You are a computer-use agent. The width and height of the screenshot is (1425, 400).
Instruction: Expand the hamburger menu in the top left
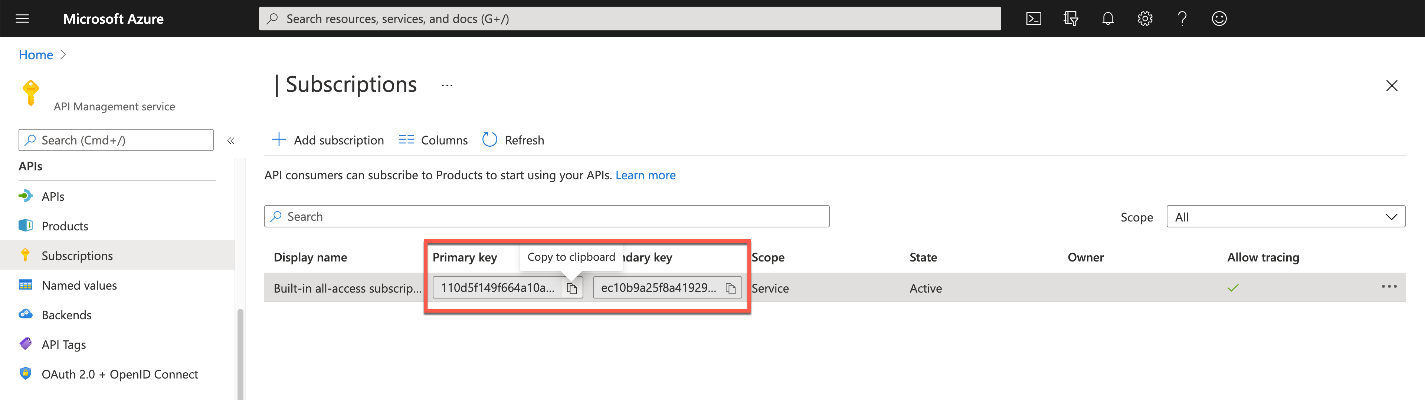pos(24,18)
